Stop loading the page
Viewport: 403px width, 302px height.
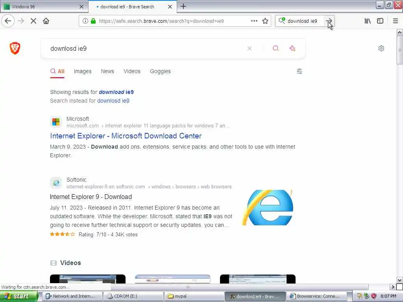[33, 21]
